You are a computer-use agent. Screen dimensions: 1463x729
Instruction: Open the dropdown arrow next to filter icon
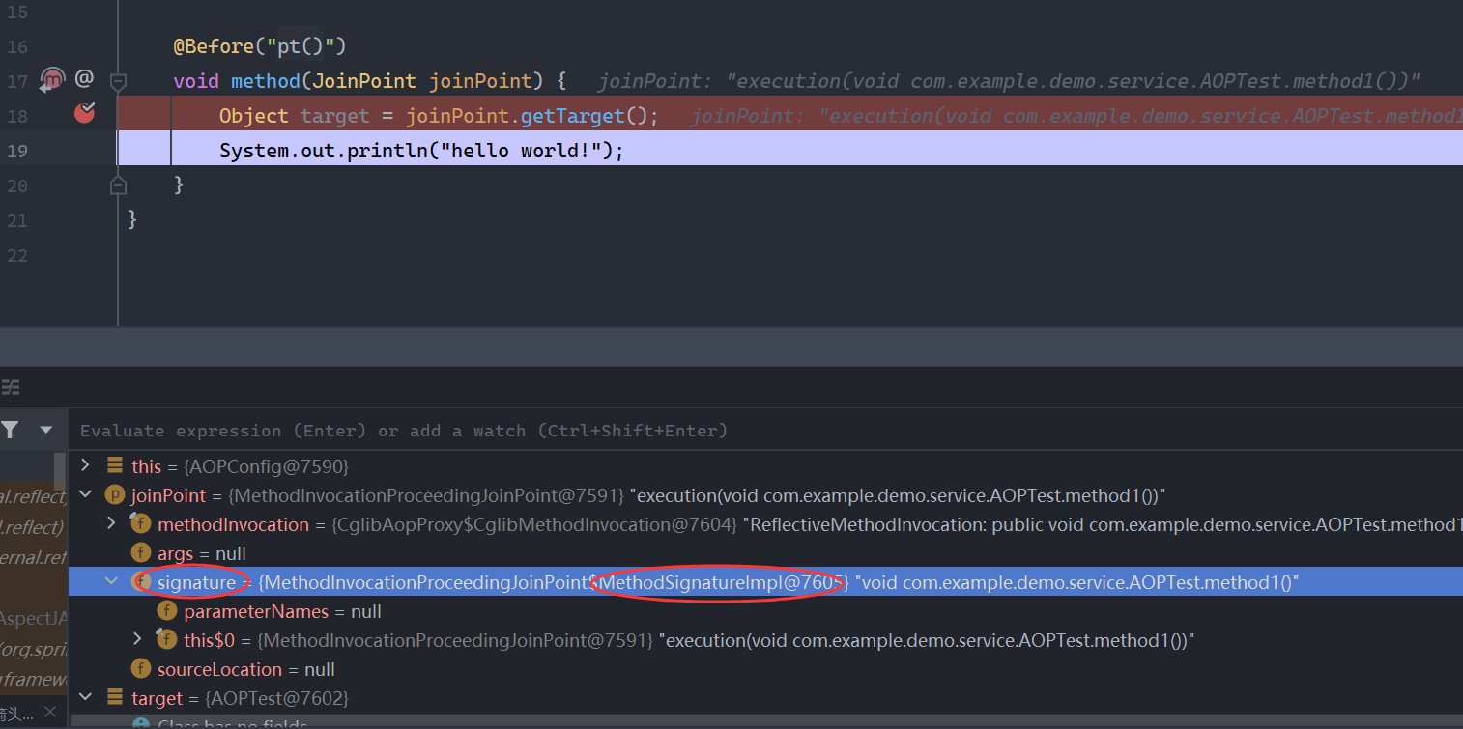click(45, 430)
